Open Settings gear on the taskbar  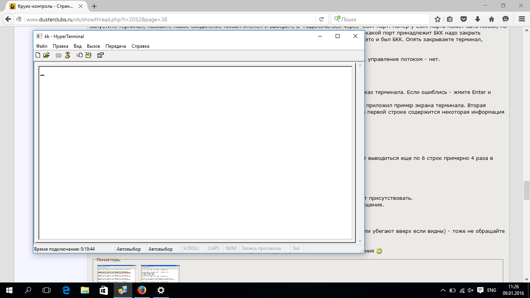coord(161,290)
